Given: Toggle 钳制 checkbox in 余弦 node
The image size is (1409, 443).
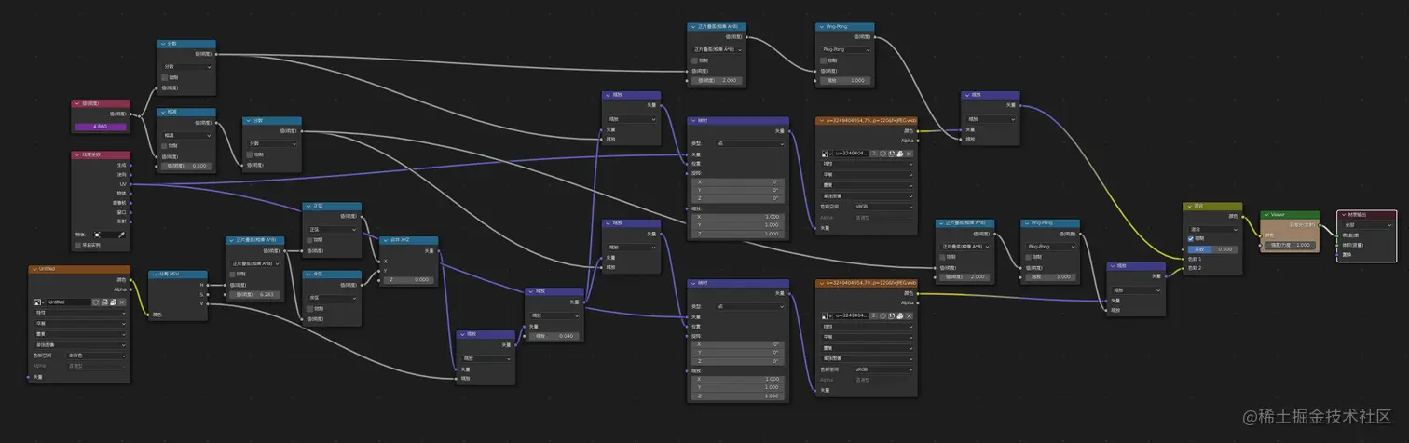Looking at the screenshot, I should tap(309, 309).
